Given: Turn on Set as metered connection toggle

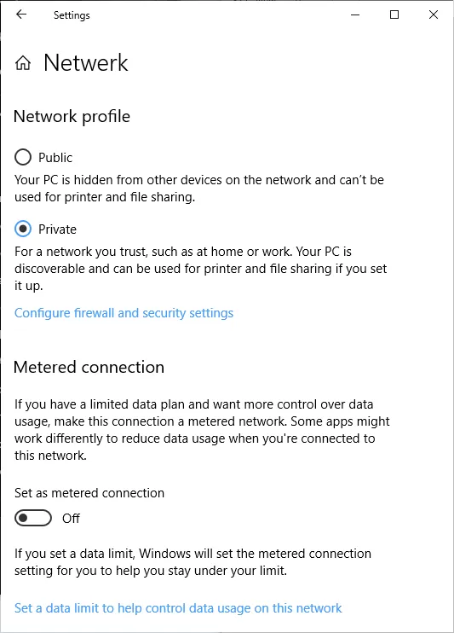Looking at the screenshot, I should [x=33, y=518].
